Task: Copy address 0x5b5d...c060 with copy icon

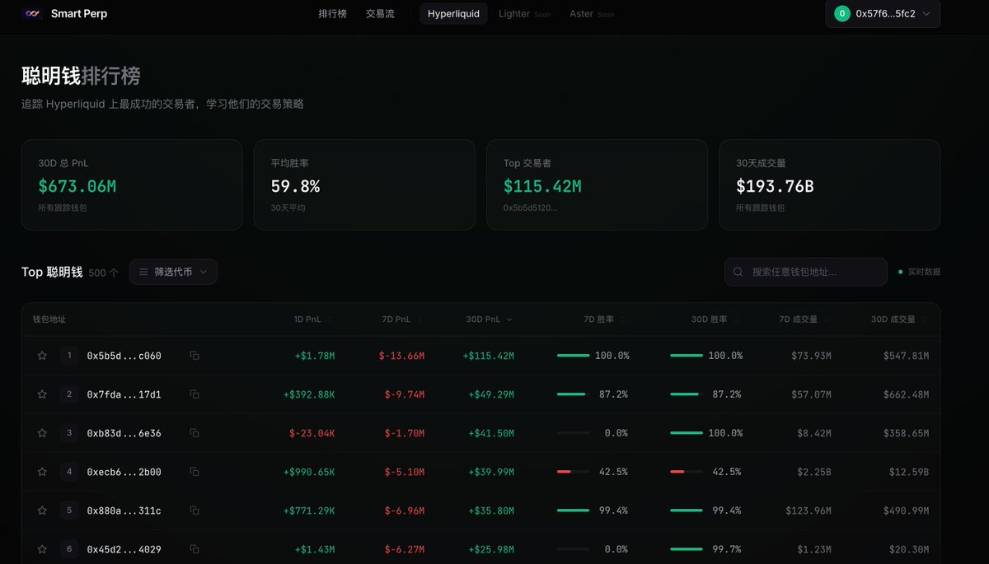Action: 195,356
